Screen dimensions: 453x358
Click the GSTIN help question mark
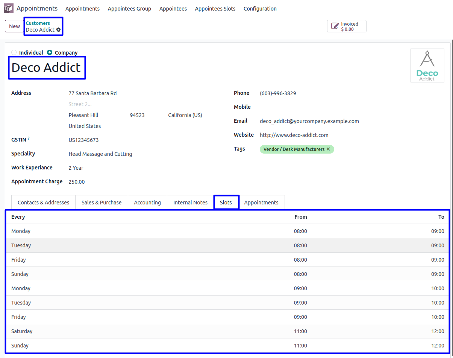pyautogui.click(x=29, y=139)
